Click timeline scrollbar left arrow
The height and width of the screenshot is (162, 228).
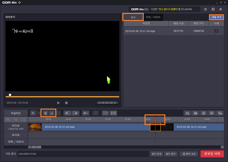(30, 147)
